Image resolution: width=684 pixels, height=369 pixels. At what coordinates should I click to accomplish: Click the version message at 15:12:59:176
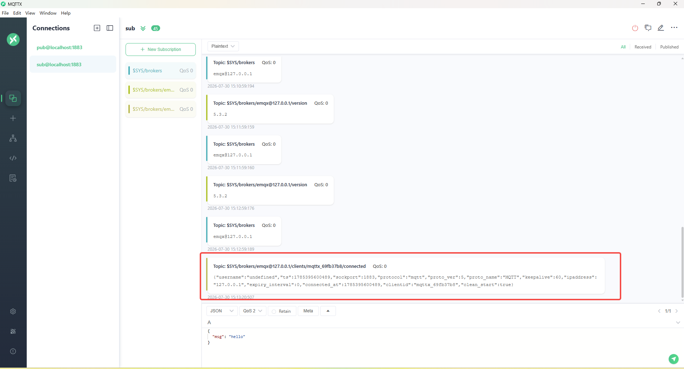(270, 191)
